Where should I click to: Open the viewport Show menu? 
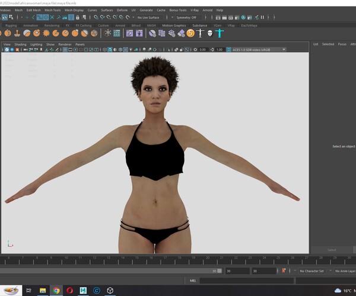click(50, 44)
